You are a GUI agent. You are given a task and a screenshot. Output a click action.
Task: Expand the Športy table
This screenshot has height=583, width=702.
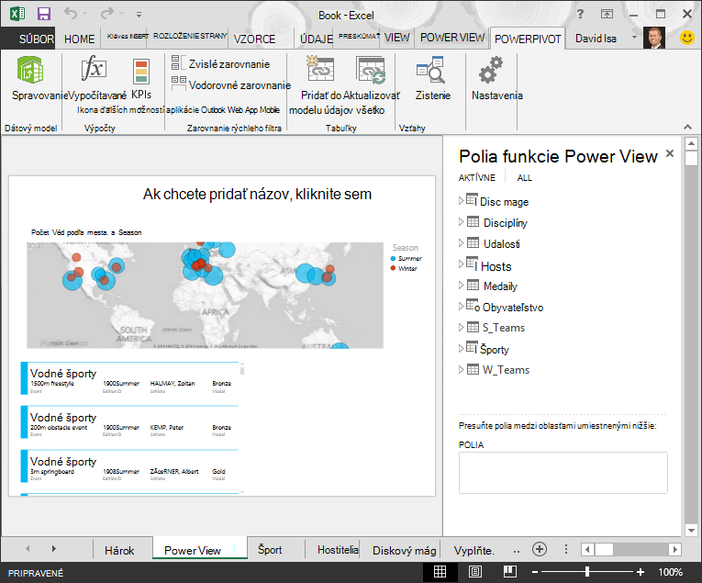462,348
